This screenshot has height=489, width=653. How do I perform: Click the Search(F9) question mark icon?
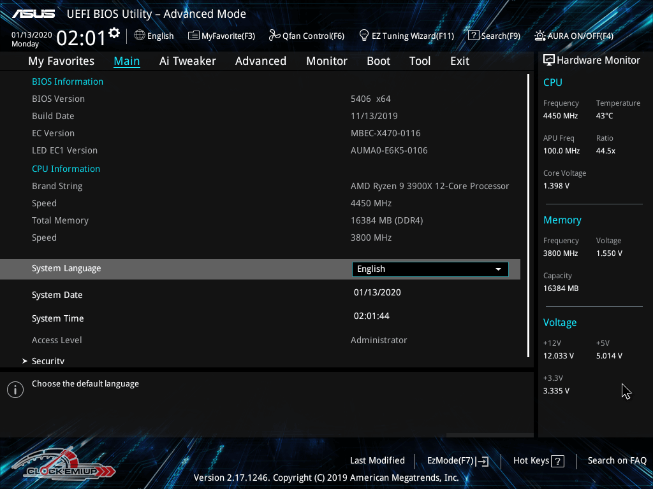(473, 36)
